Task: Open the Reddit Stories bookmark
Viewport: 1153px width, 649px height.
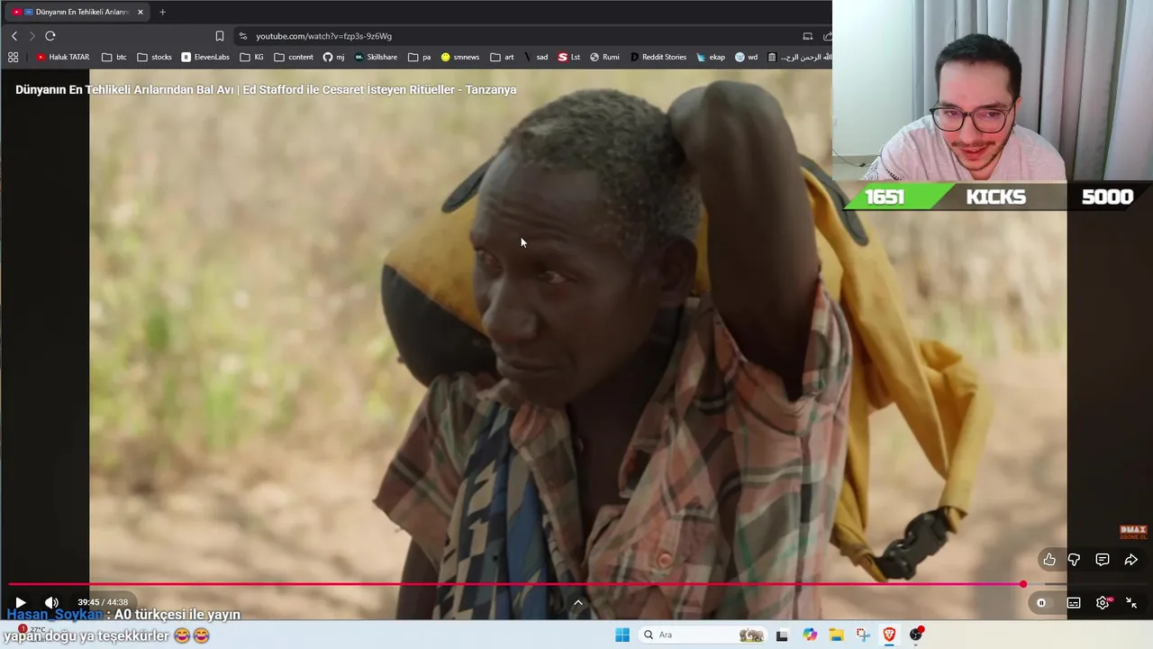Action: click(658, 57)
